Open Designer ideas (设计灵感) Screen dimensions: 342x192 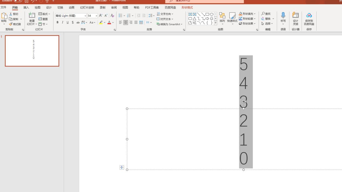(296, 19)
